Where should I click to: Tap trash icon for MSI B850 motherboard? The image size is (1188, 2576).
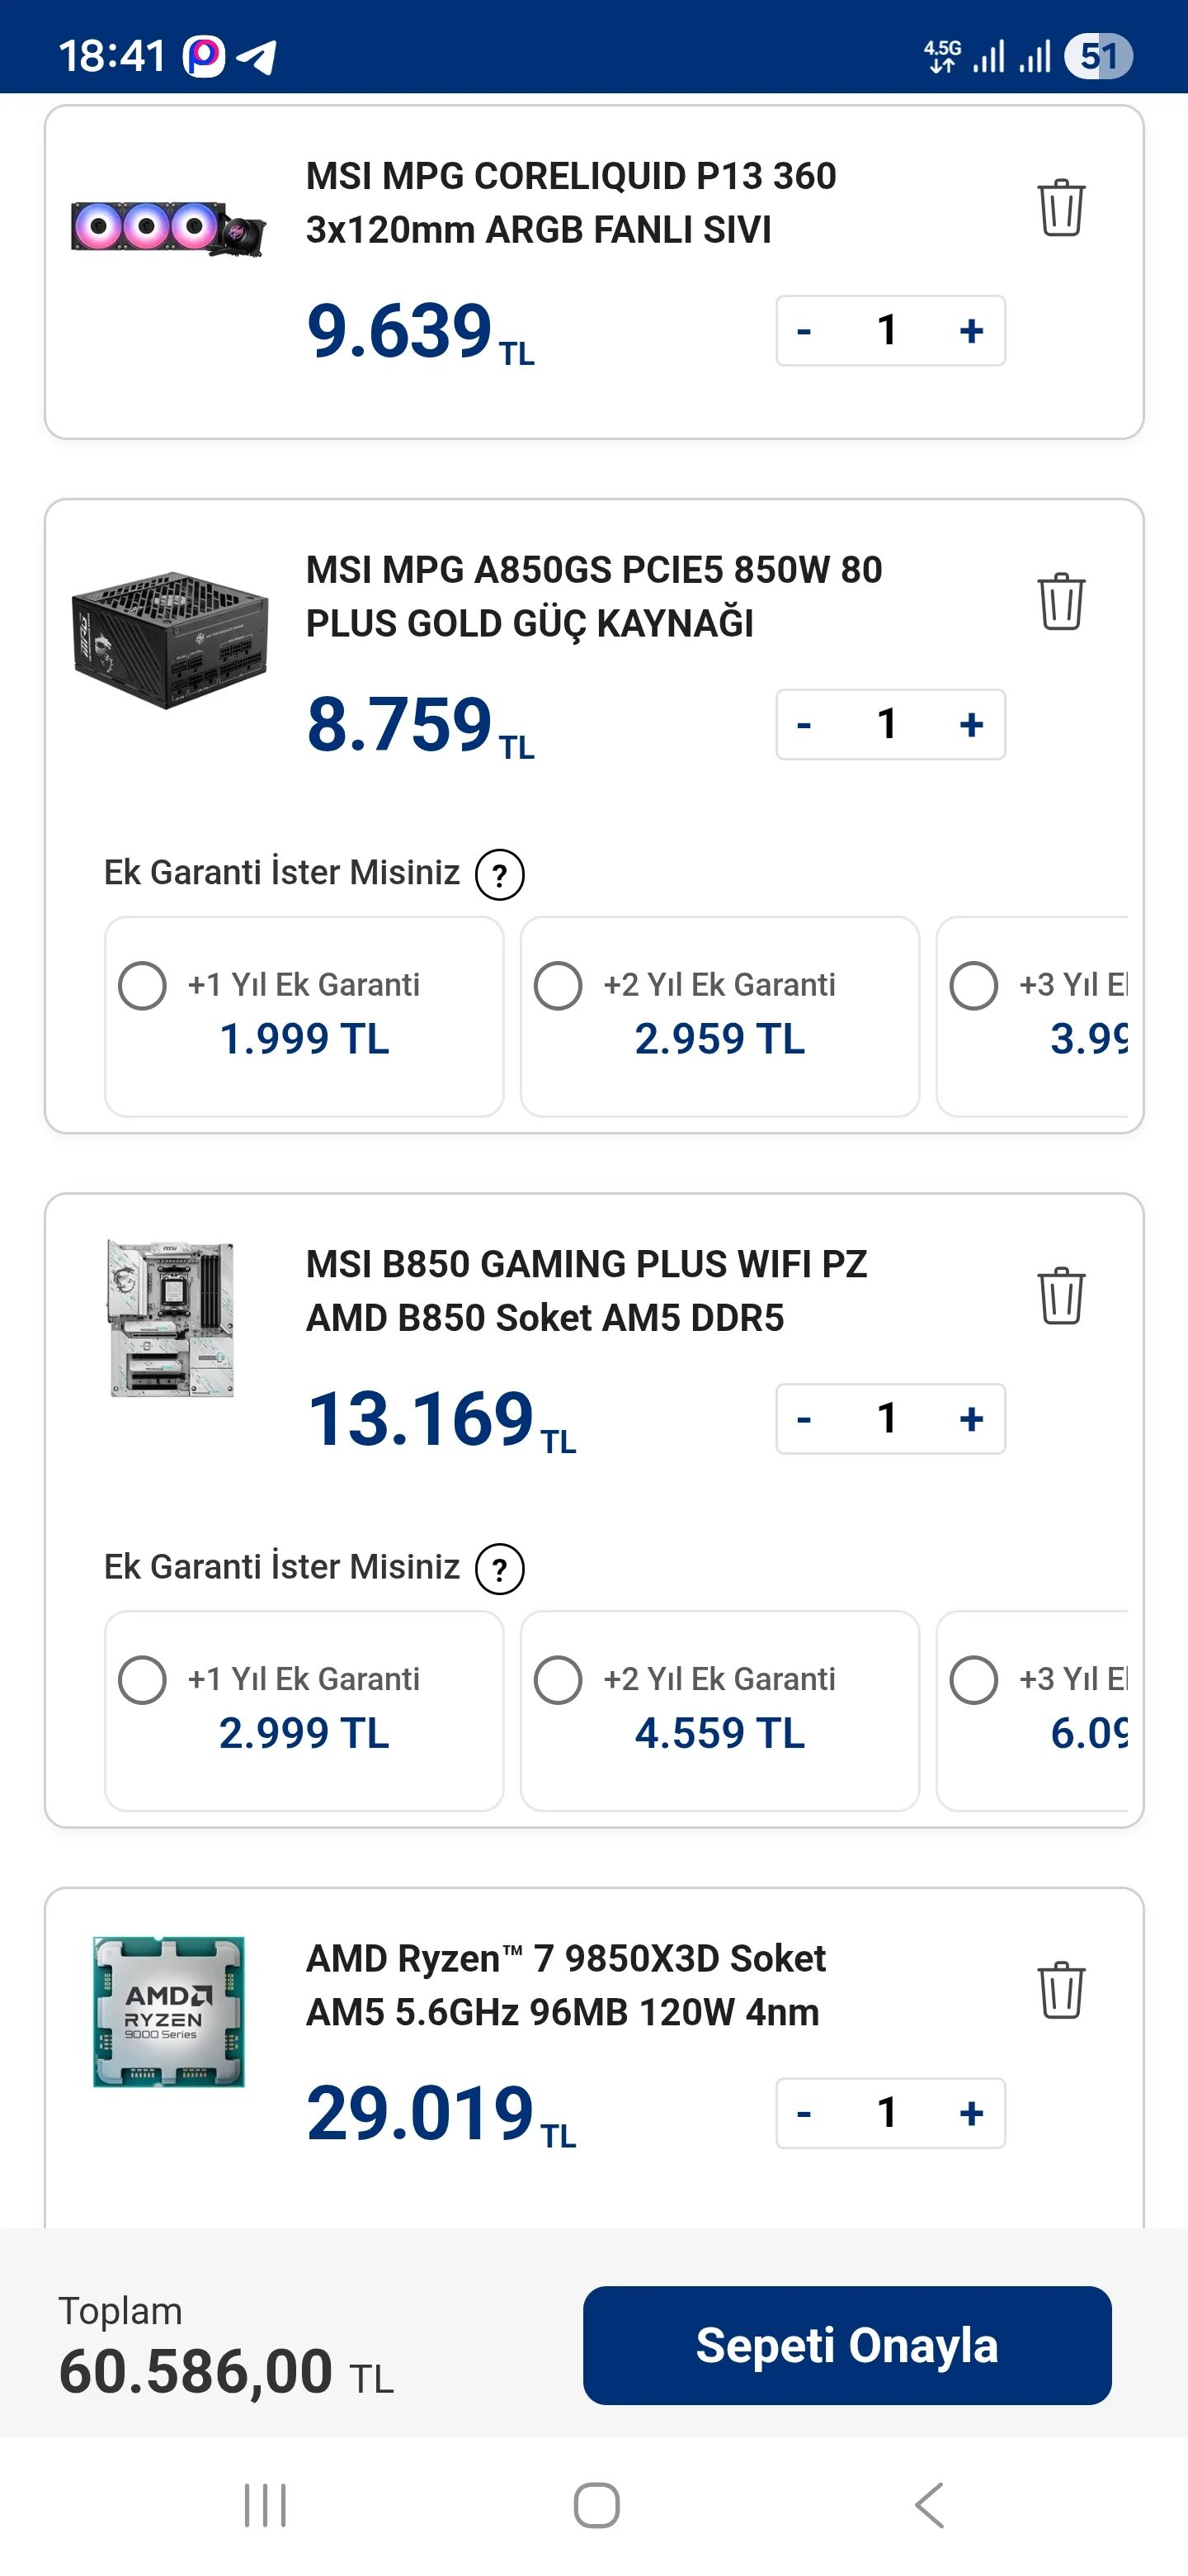click(1060, 1295)
